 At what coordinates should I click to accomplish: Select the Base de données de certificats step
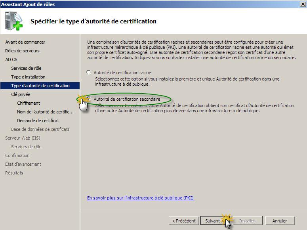tap(40, 129)
